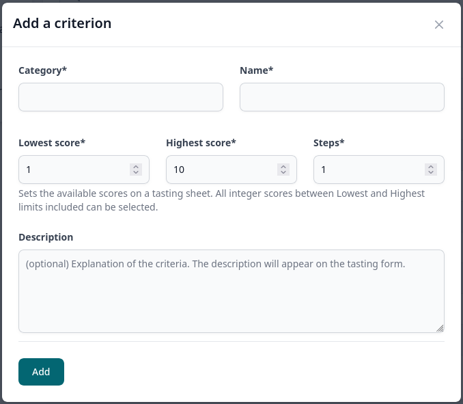Screen dimensions: 463x404
Task: Click the Category text field
Action: (x=121, y=97)
